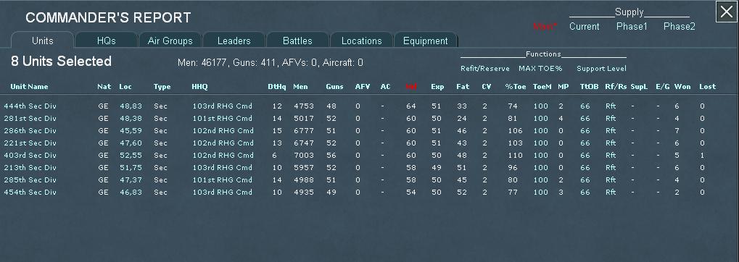Click the Phase1 supply link
The height and width of the screenshot is (262, 739).
[x=632, y=26]
